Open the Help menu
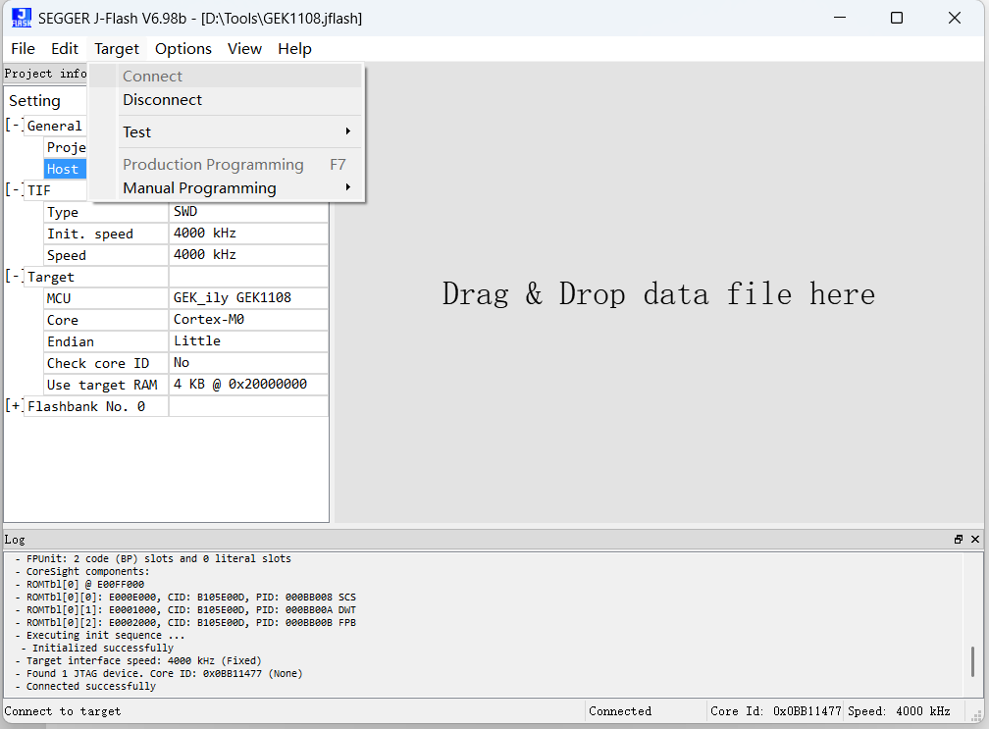 (294, 48)
